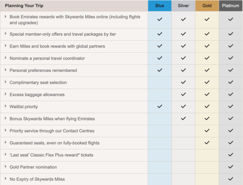Click Platinum checkmark for Gold Partner nomination

(x=231, y=167)
